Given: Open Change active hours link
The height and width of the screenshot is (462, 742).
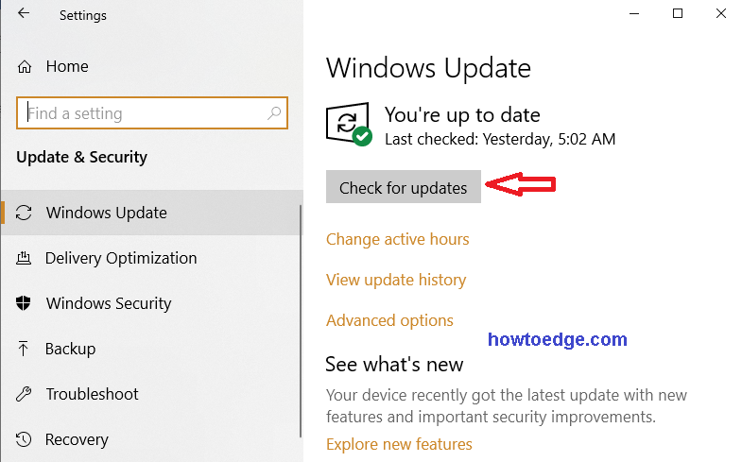Looking at the screenshot, I should tap(397, 239).
